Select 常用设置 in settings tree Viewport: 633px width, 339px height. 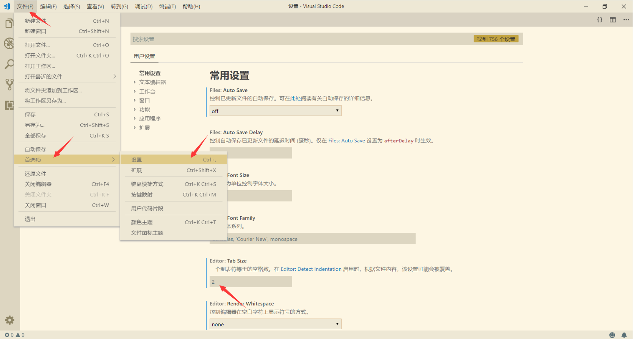[x=150, y=73]
